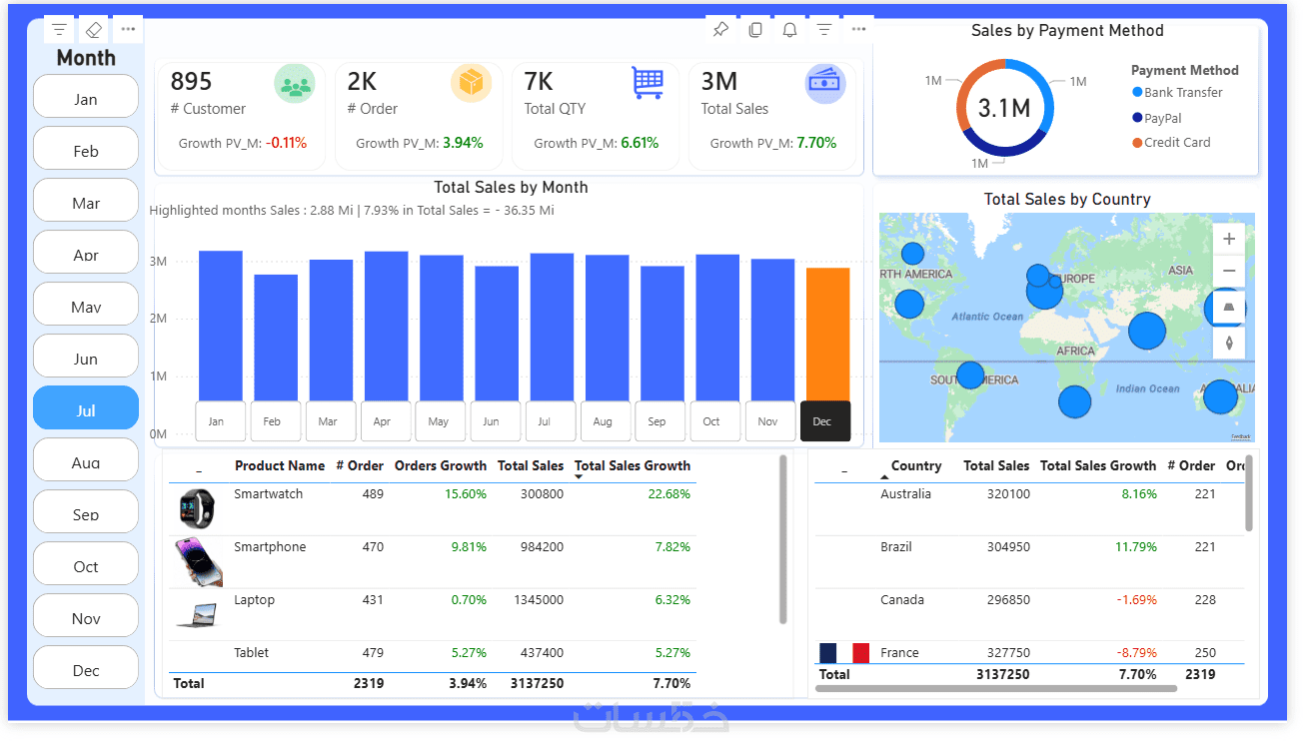Reset map orientation with compass icon

click(x=1229, y=343)
